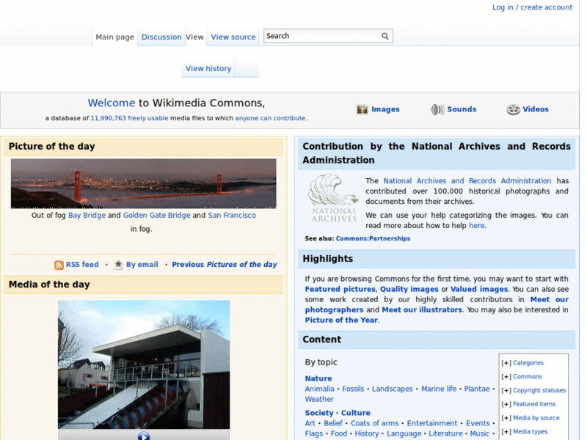This screenshot has height=440, width=587.
Task: Open the 11,990,763 file count link
Action: point(108,118)
